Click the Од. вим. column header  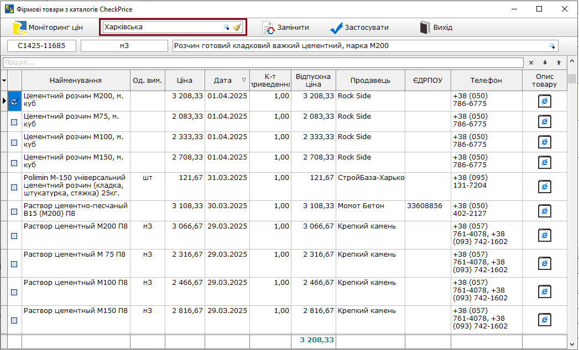click(147, 81)
